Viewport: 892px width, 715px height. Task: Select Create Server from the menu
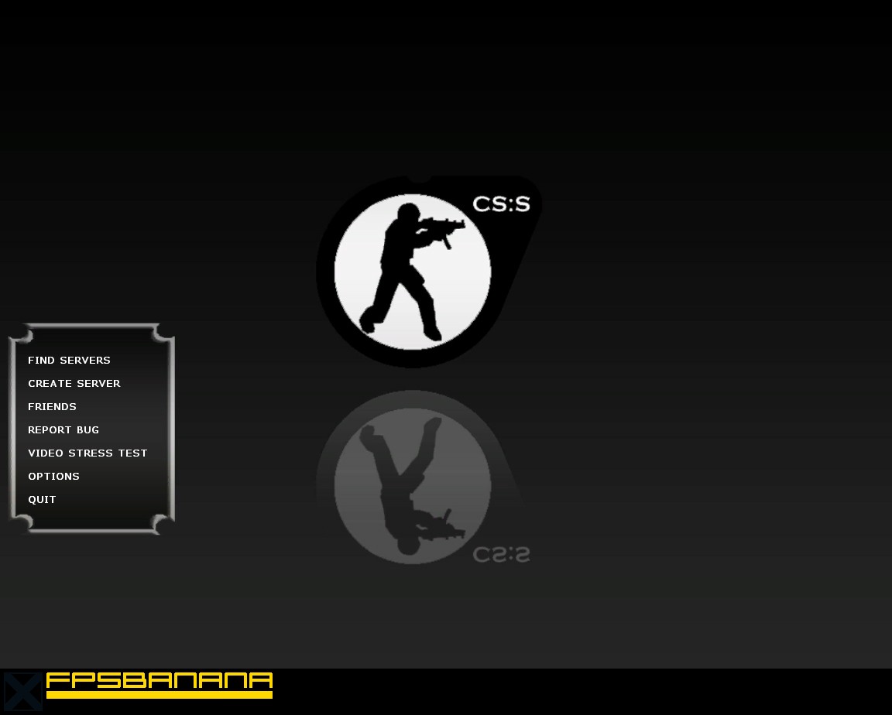pyautogui.click(x=74, y=383)
